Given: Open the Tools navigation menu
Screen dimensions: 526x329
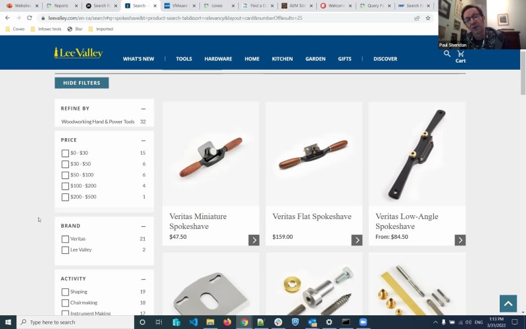Looking at the screenshot, I should click(184, 59).
